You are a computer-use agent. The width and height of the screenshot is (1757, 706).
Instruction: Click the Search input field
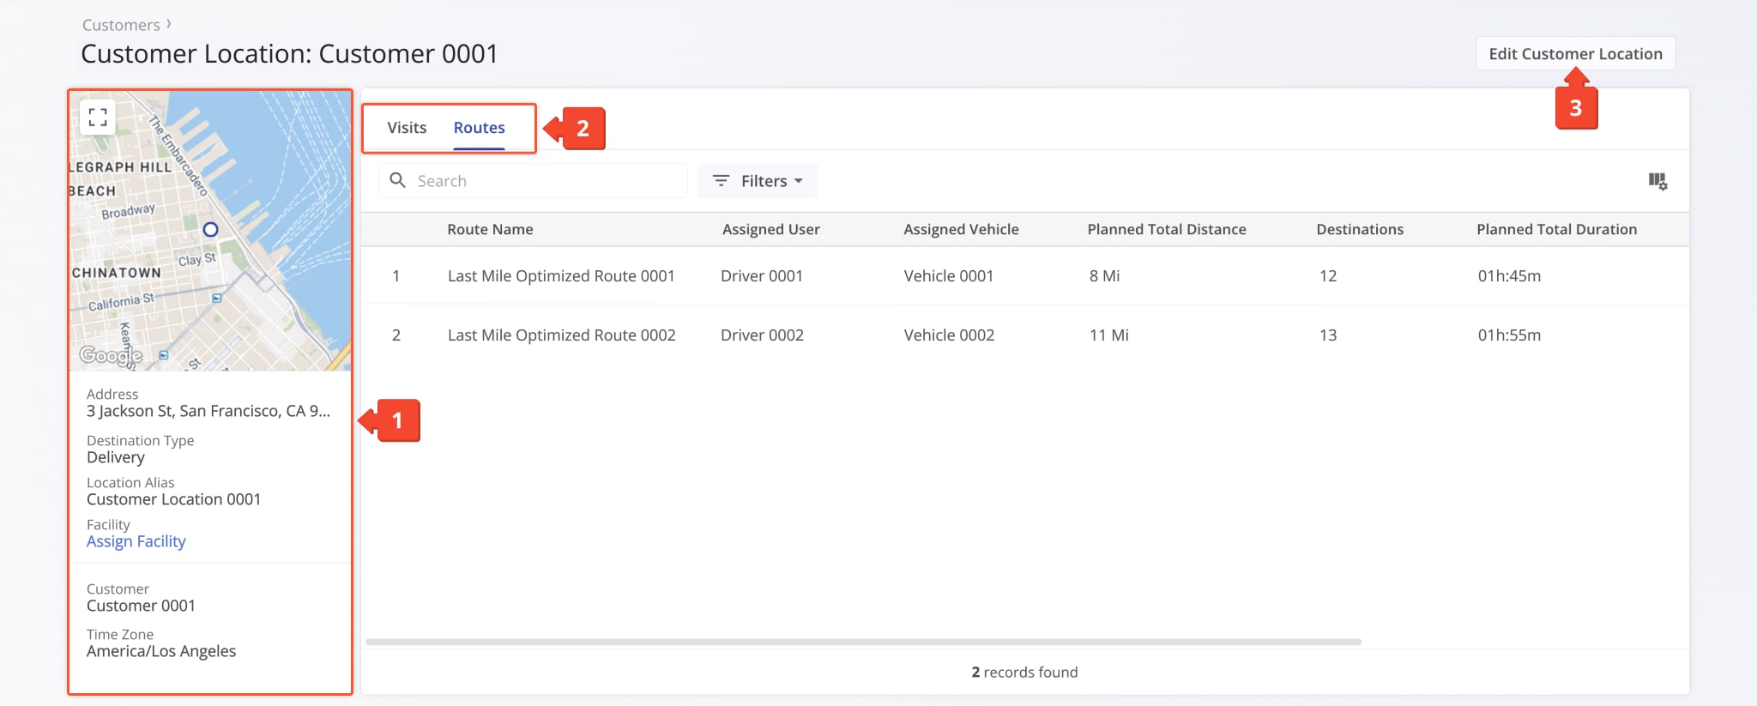[533, 181]
